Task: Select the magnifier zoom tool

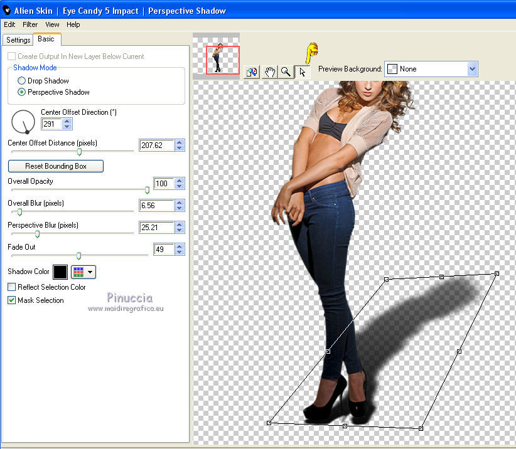Action: tap(286, 71)
